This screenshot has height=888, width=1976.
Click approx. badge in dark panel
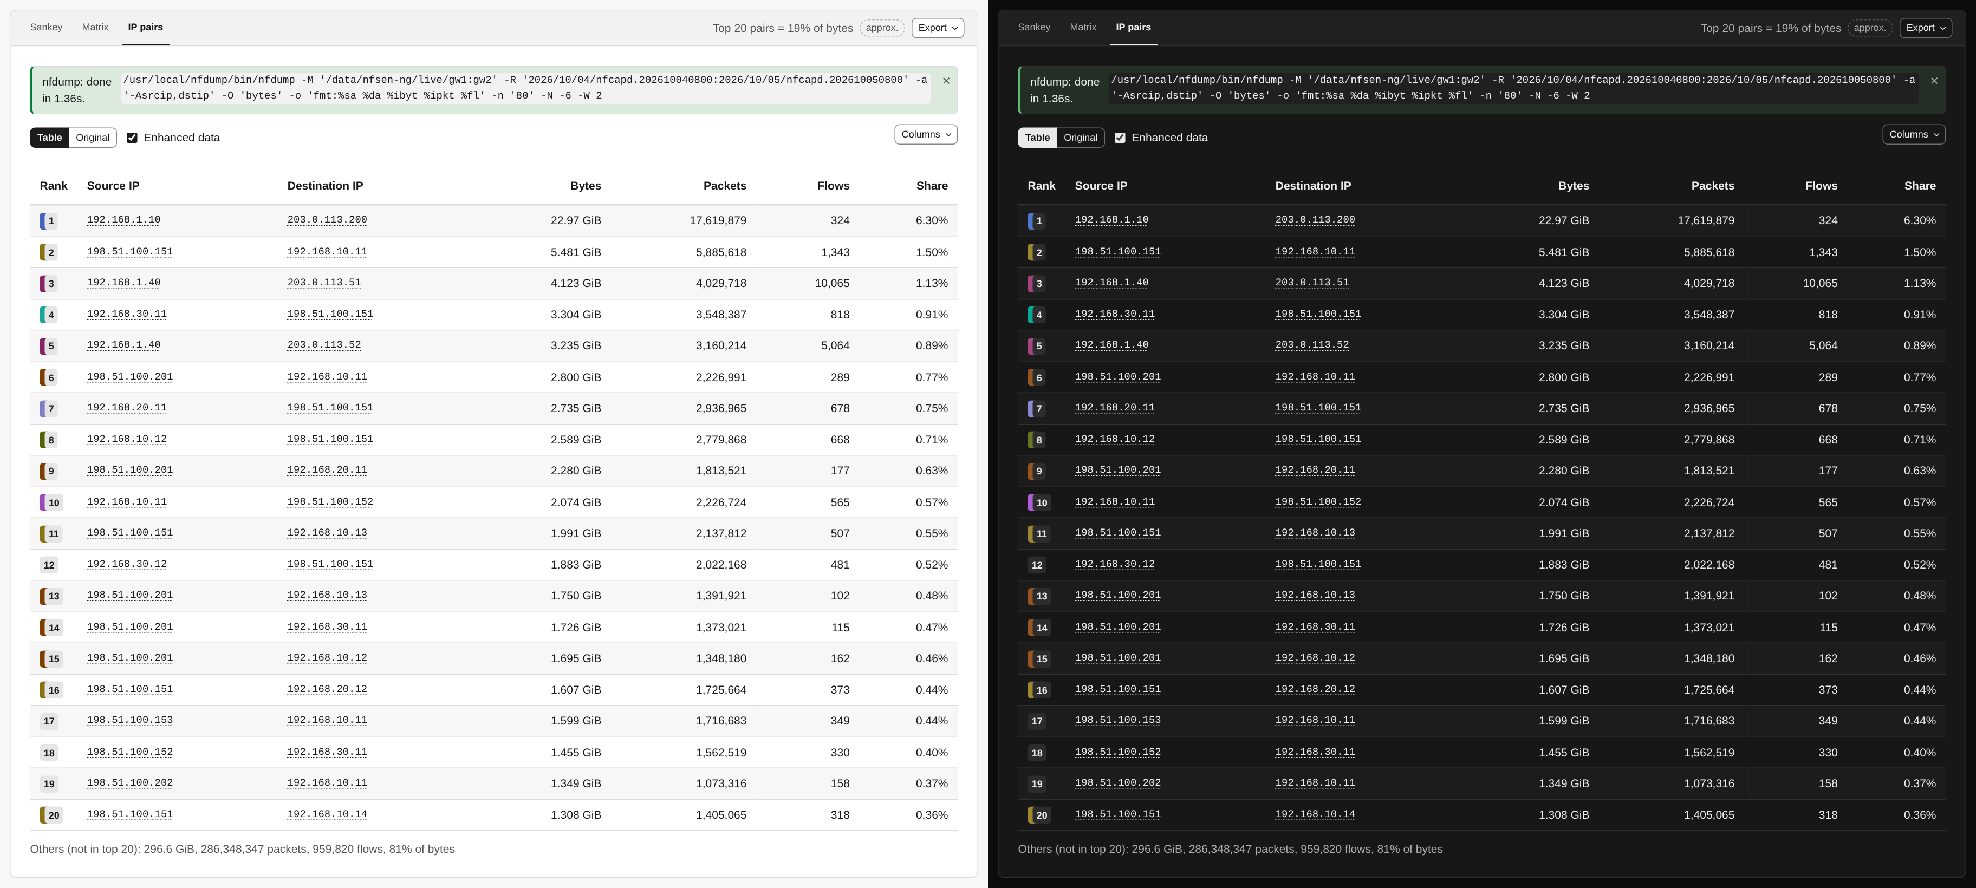coord(1870,28)
